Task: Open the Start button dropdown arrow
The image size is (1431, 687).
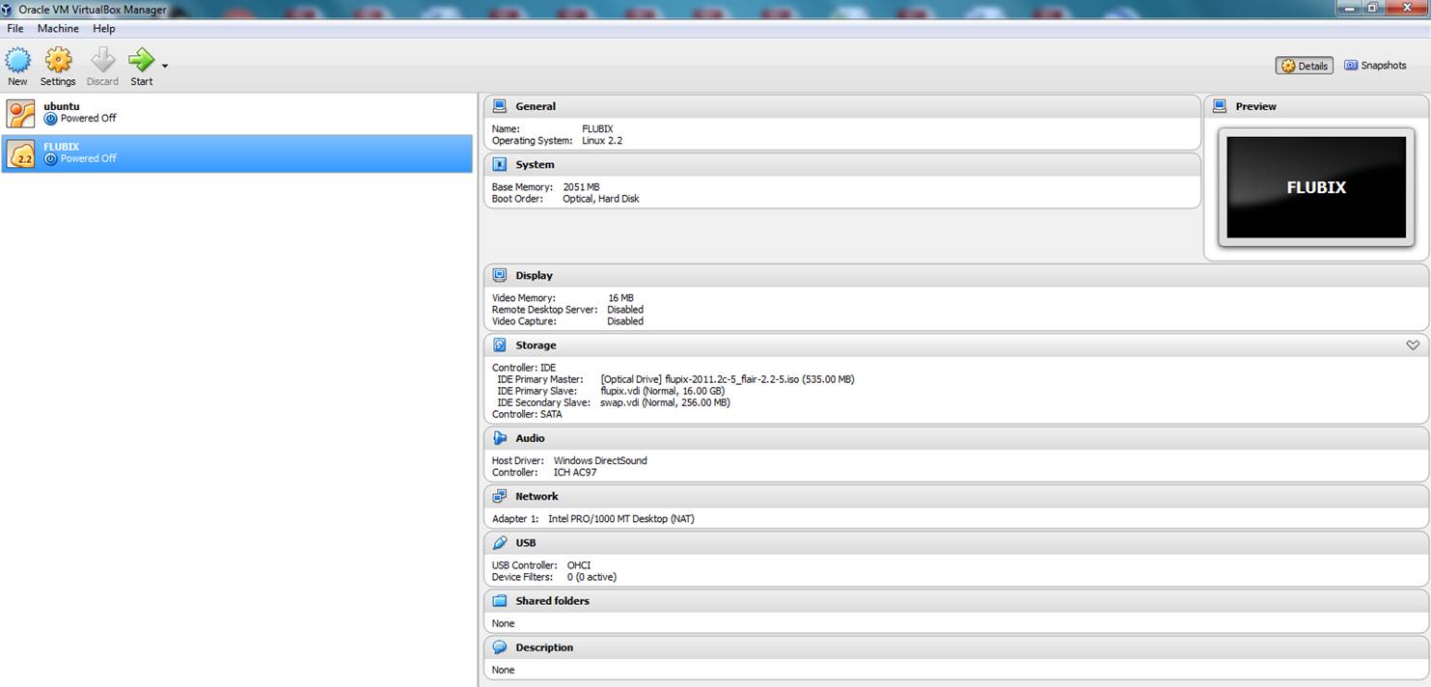Action: 165,67
